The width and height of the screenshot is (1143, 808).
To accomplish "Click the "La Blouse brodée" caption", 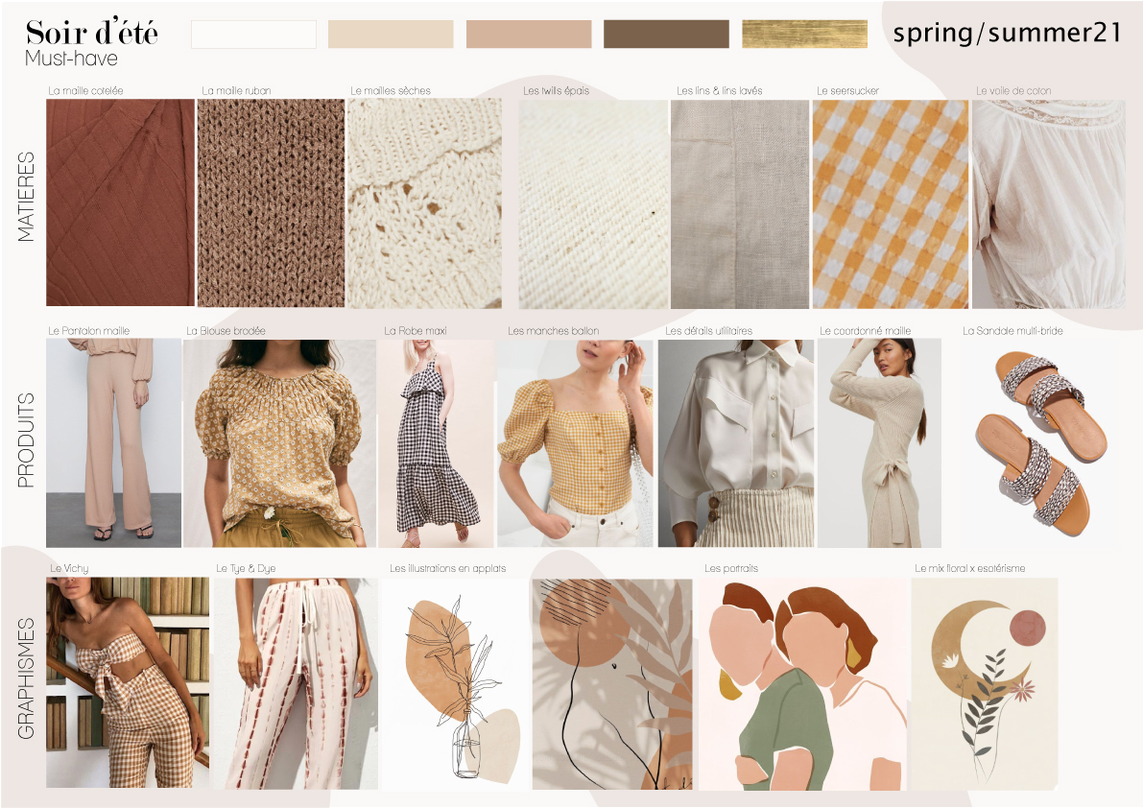I will pos(226,331).
